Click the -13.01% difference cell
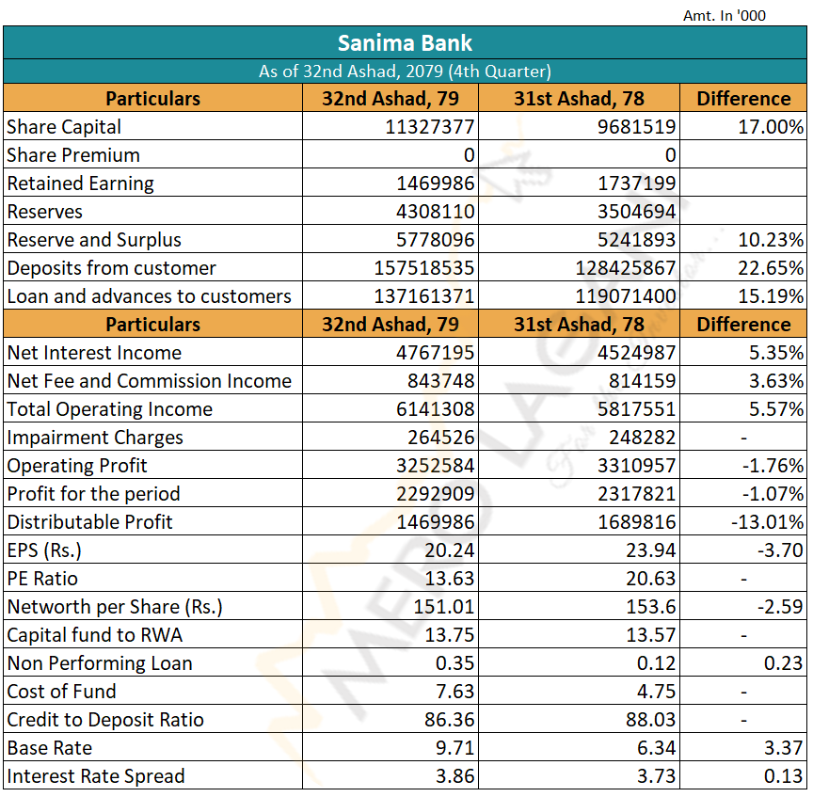Image resolution: width=813 pixels, height=797 pixels. pos(767,522)
